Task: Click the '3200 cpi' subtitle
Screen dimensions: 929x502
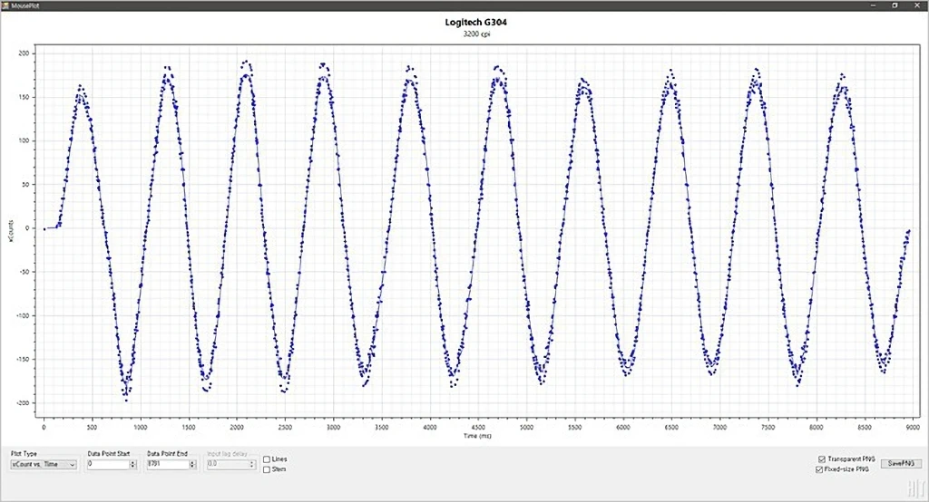Action: 476,34
